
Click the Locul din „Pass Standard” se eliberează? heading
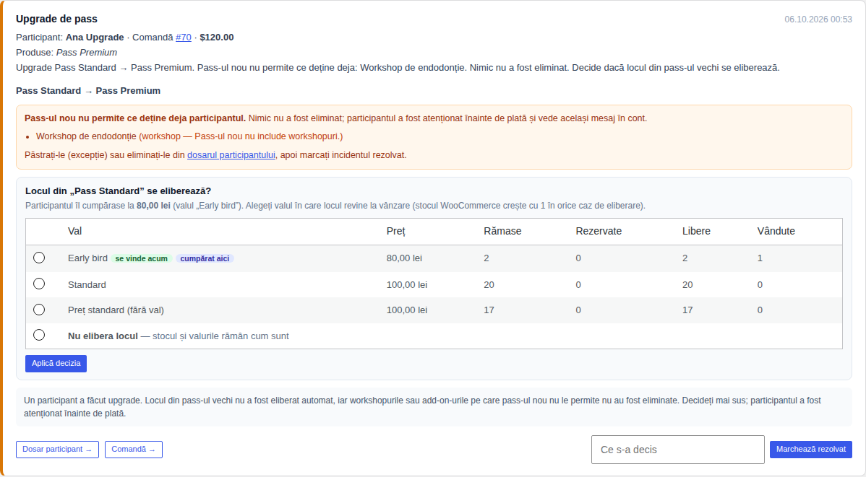tap(119, 191)
